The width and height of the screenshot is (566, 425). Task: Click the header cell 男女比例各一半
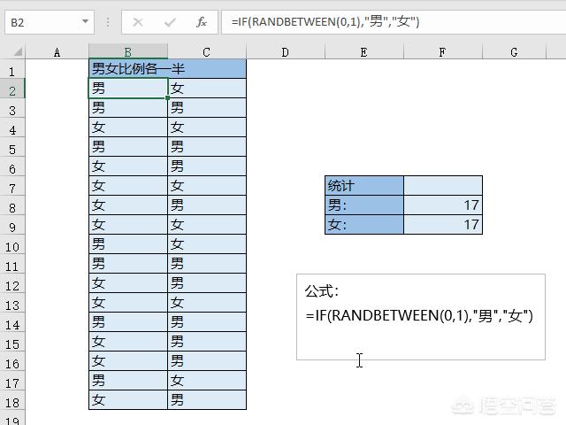tap(167, 69)
